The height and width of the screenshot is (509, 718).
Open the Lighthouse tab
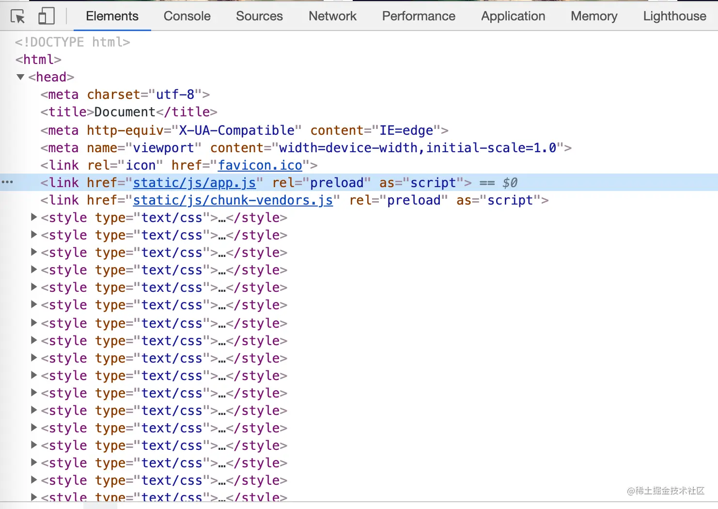674,16
